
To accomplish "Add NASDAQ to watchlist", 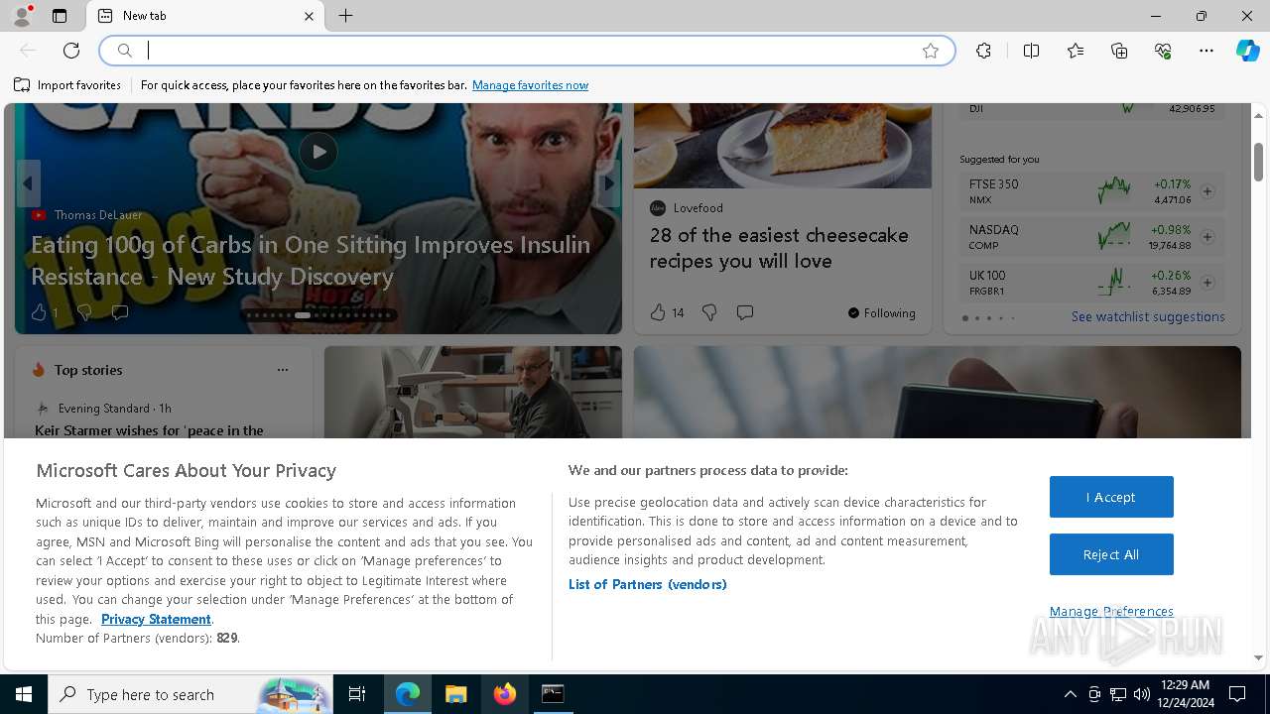I will (1207, 237).
